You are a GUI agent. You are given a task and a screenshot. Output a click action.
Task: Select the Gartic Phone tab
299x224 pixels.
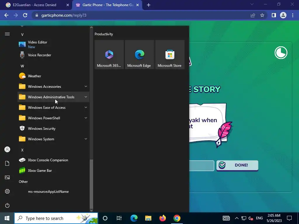point(107,5)
